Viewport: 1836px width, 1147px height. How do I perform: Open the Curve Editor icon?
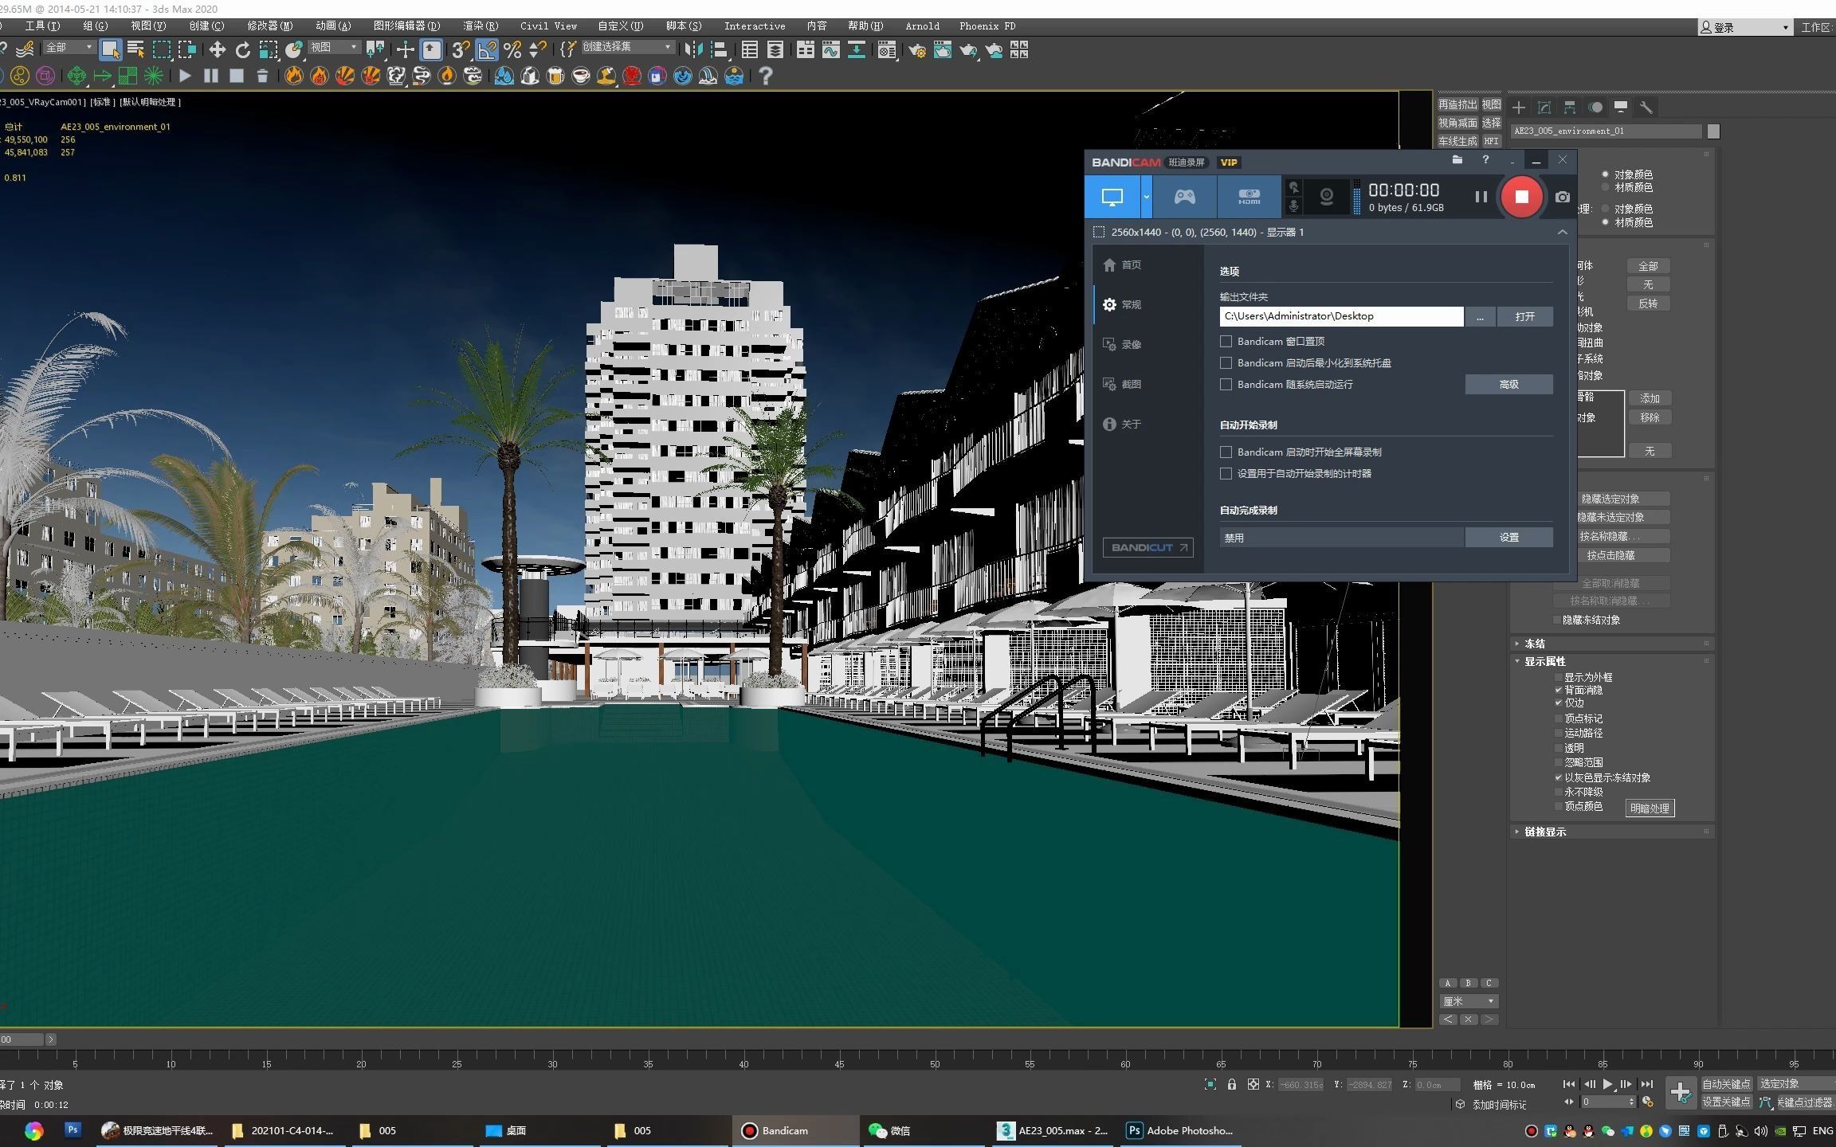(831, 50)
